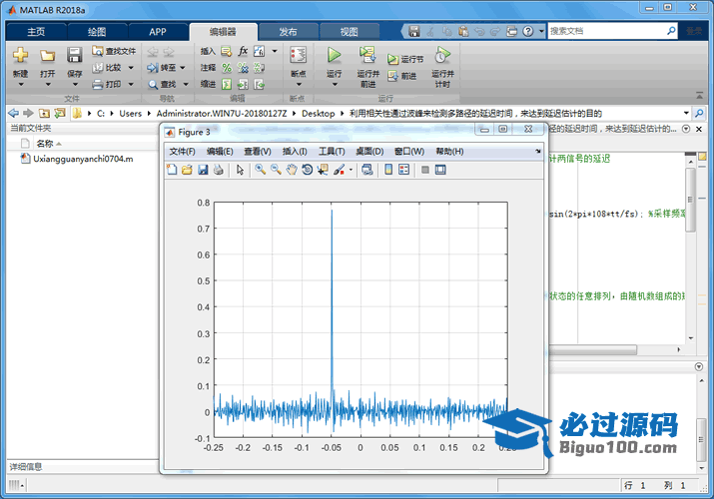Expand the dropdown arrow under 新建

(x=21, y=85)
